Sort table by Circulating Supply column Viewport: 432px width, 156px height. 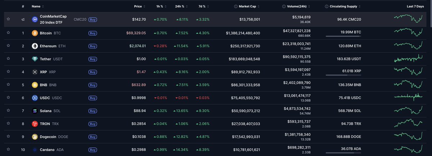(x=345, y=6)
